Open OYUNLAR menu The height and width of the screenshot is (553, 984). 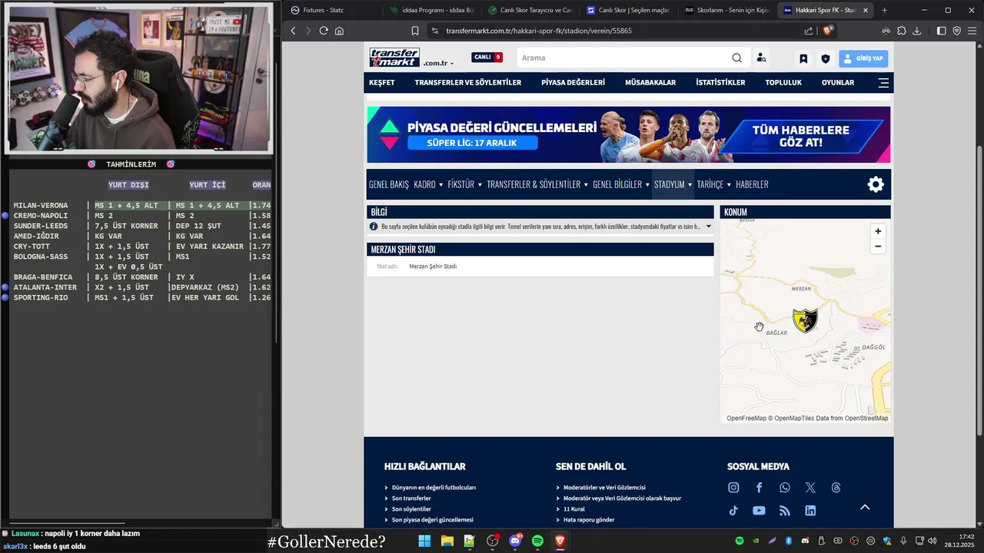tap(838, 82)
